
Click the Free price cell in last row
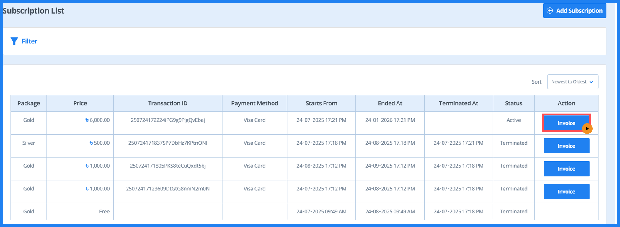pos(104,212)
